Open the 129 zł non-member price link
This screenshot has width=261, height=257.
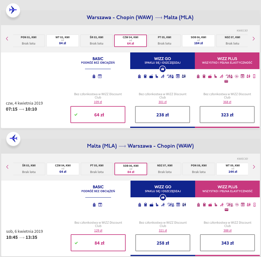(x=98, y=230)
